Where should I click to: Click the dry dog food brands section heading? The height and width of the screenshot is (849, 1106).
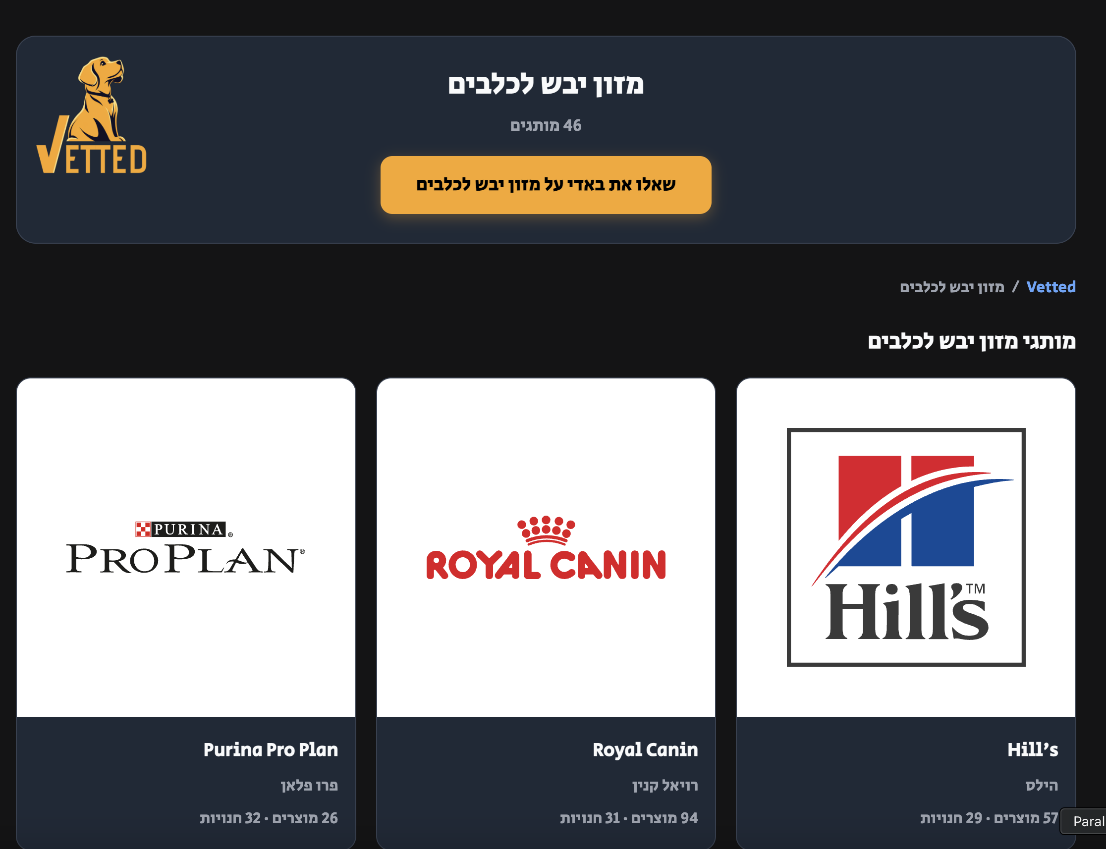pyautogui.click(x=972, y=341)
